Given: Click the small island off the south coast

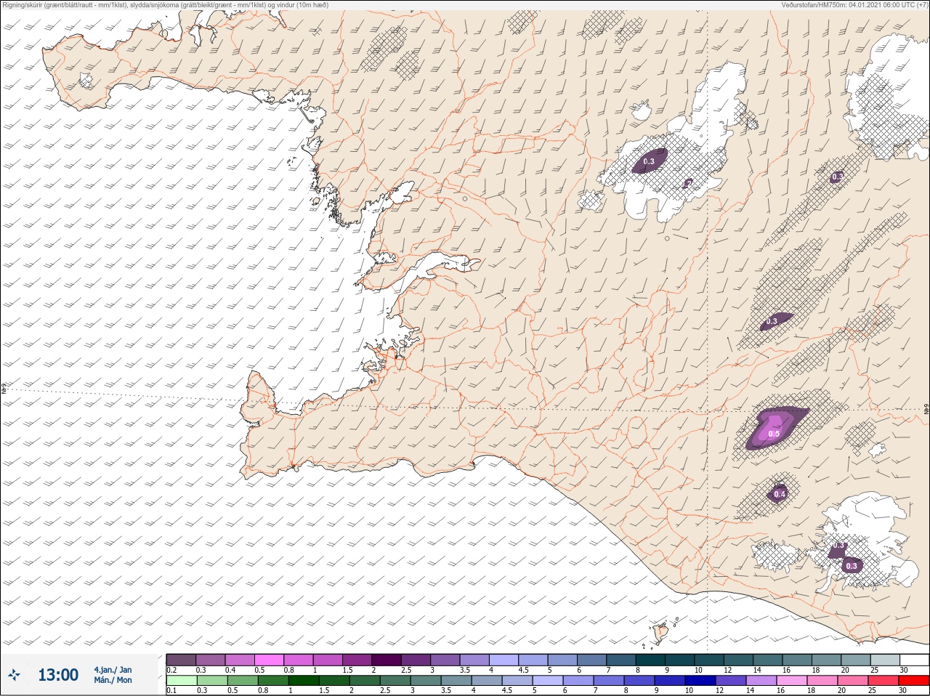Looking at the screenshot, I should click(x=660, y=633).
